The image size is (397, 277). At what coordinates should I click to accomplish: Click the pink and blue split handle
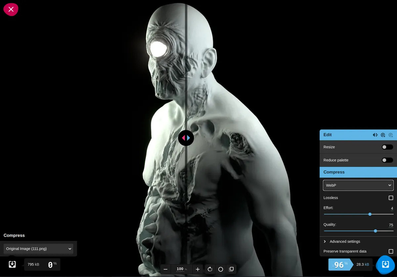tap(186, 138)
